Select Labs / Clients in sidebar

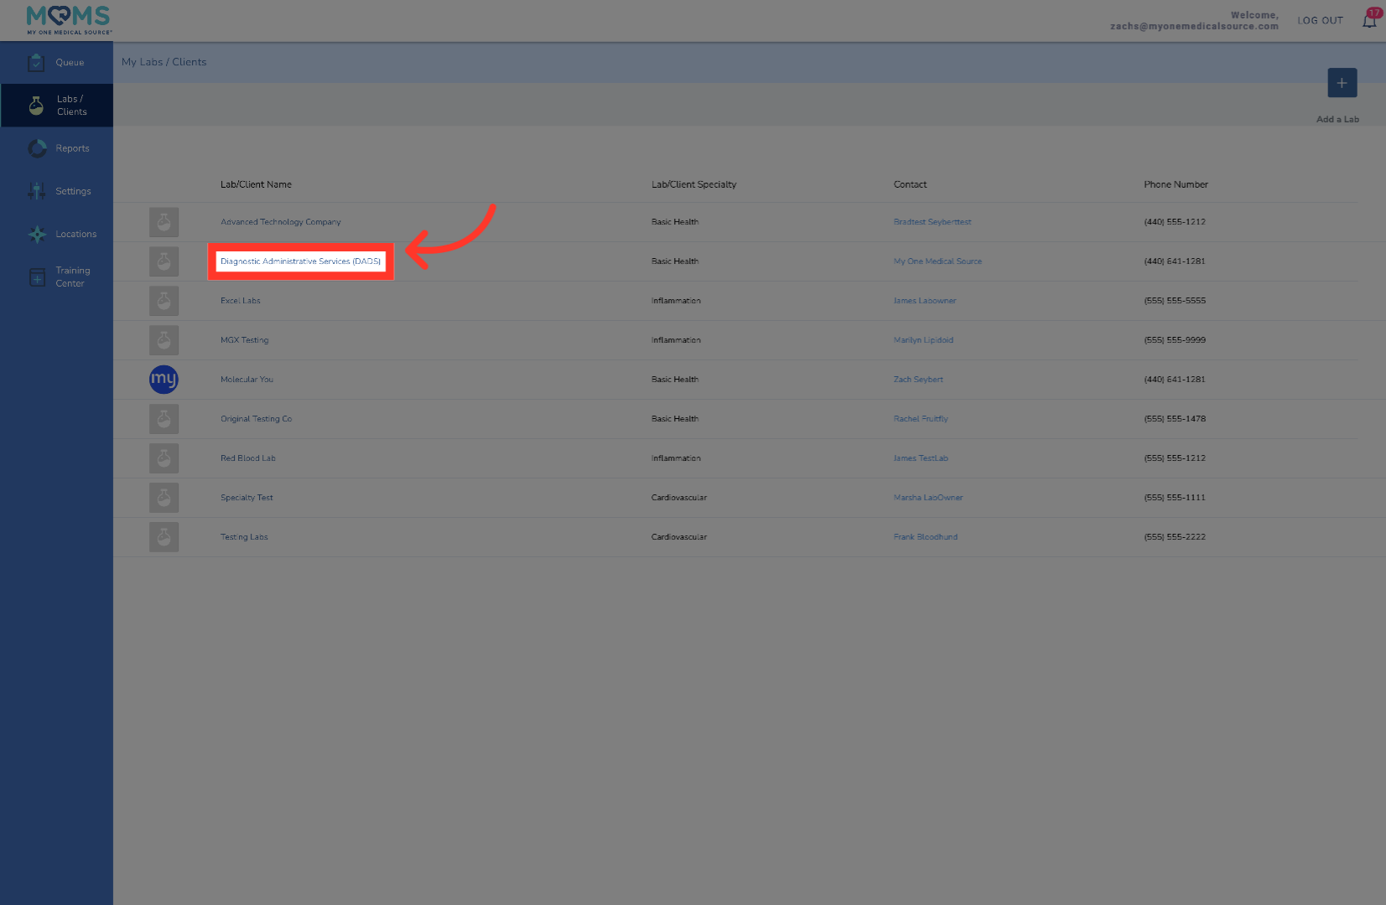[57, 106]
